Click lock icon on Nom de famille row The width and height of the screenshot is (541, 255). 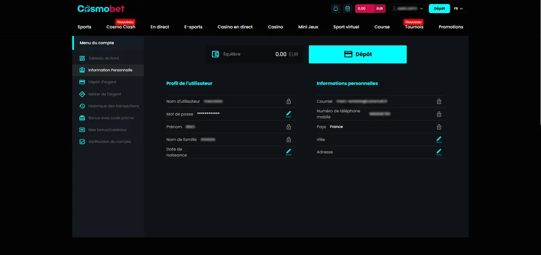pos(289,140)
